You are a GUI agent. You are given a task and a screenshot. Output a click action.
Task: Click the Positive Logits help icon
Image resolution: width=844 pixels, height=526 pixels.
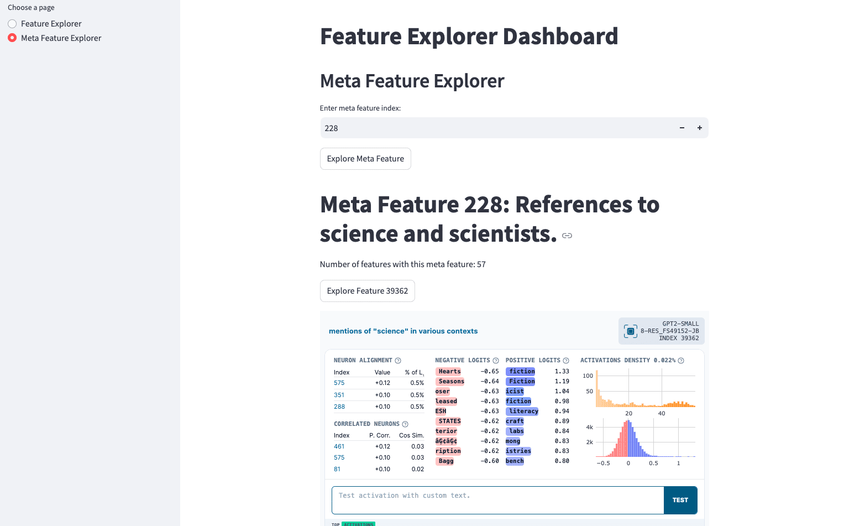(566, 361)
